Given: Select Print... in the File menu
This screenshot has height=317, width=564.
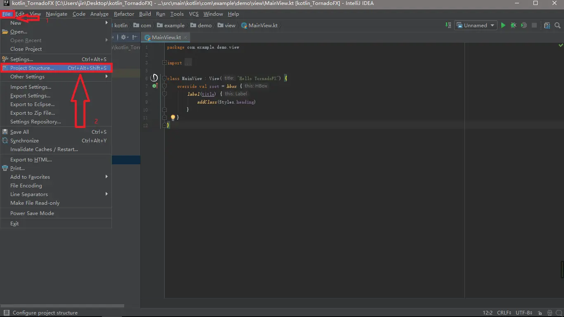Looking at the screenshot, I should [x=56, y=168].
